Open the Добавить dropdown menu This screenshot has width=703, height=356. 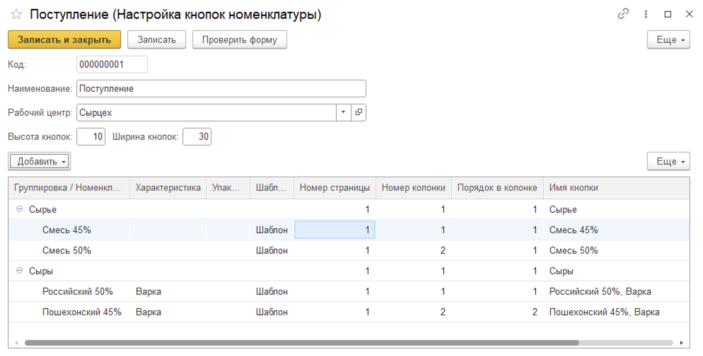coord(39,161)
